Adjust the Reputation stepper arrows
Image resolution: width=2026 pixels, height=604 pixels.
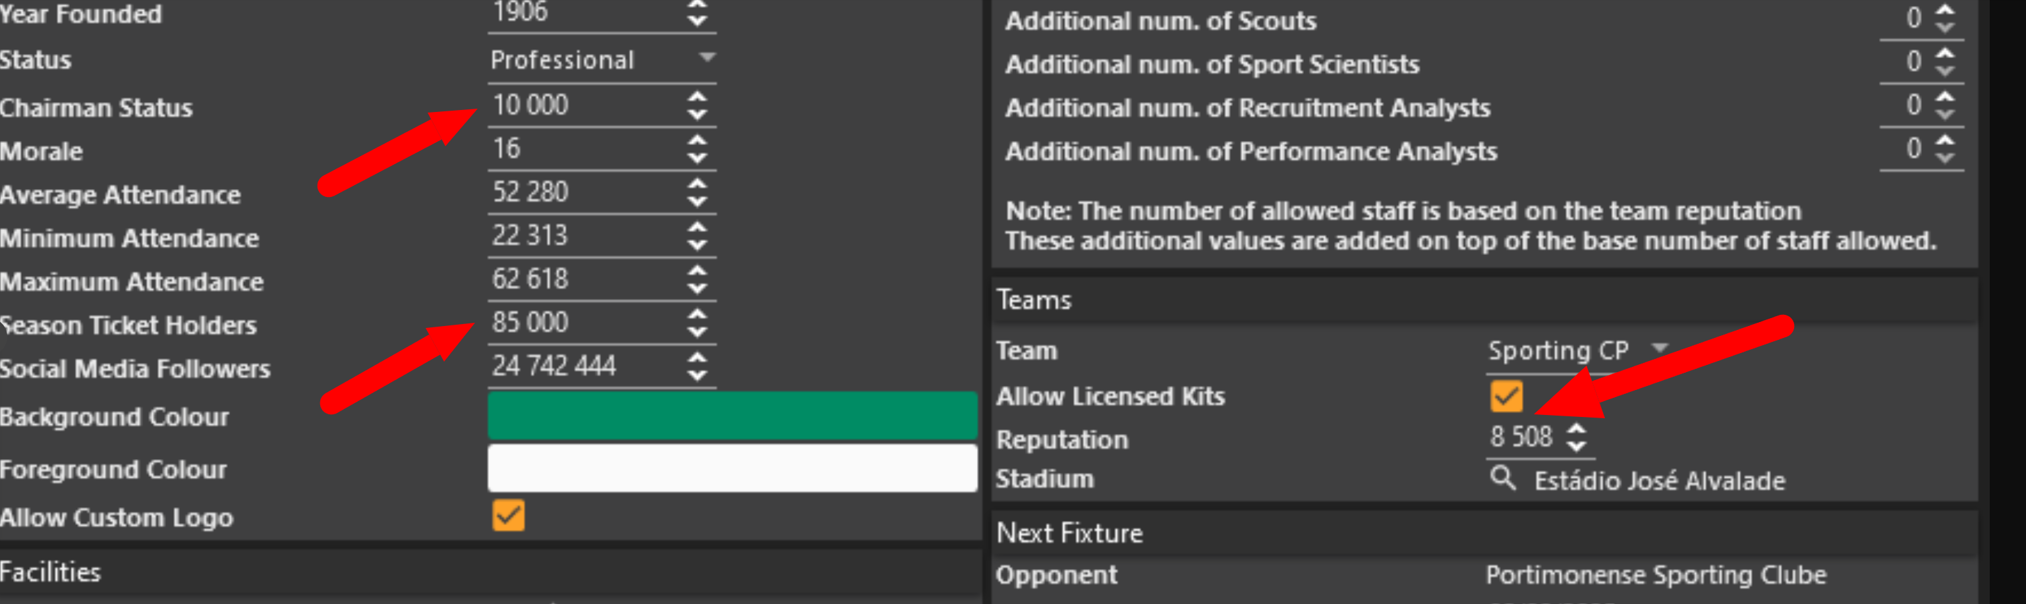pyautogui.click(x=1576, y=437)
